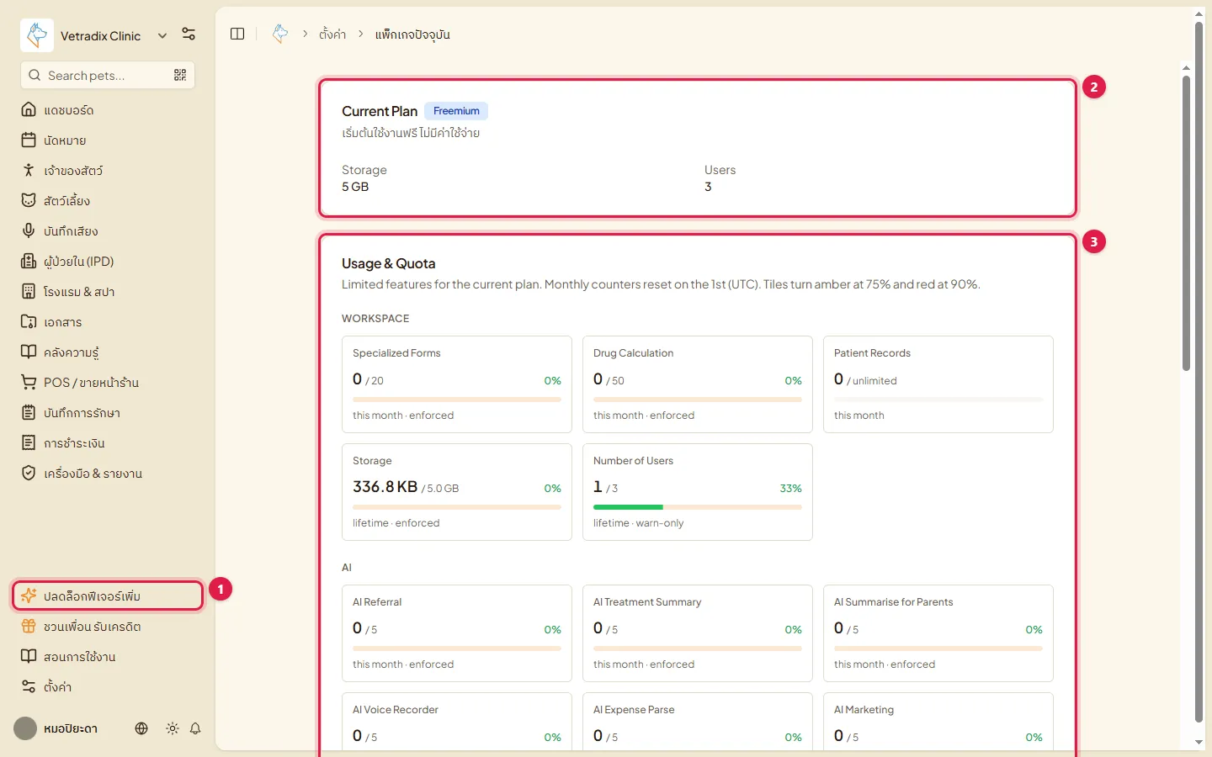1212x757 pixels.
Task: Expand the Vetradix Clinic switcher chevron
Action: 162,35
